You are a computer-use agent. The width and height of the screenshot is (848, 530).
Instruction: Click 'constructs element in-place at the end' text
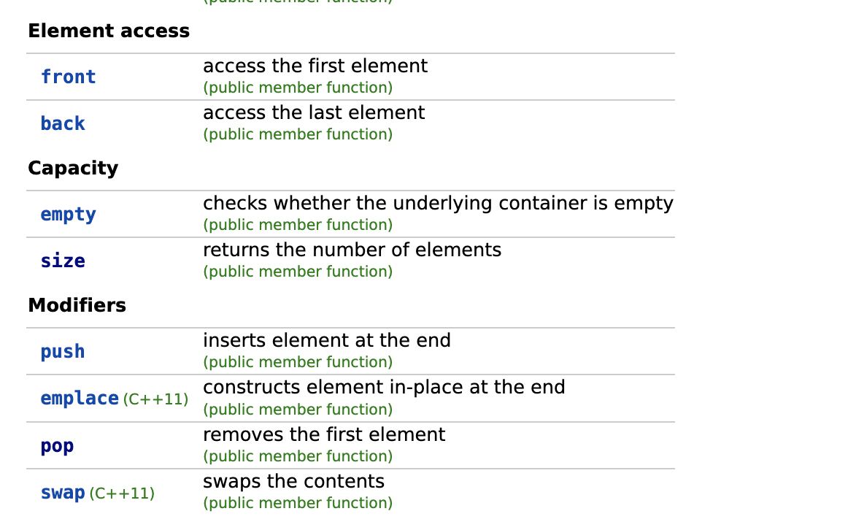(x=384, y=387)
